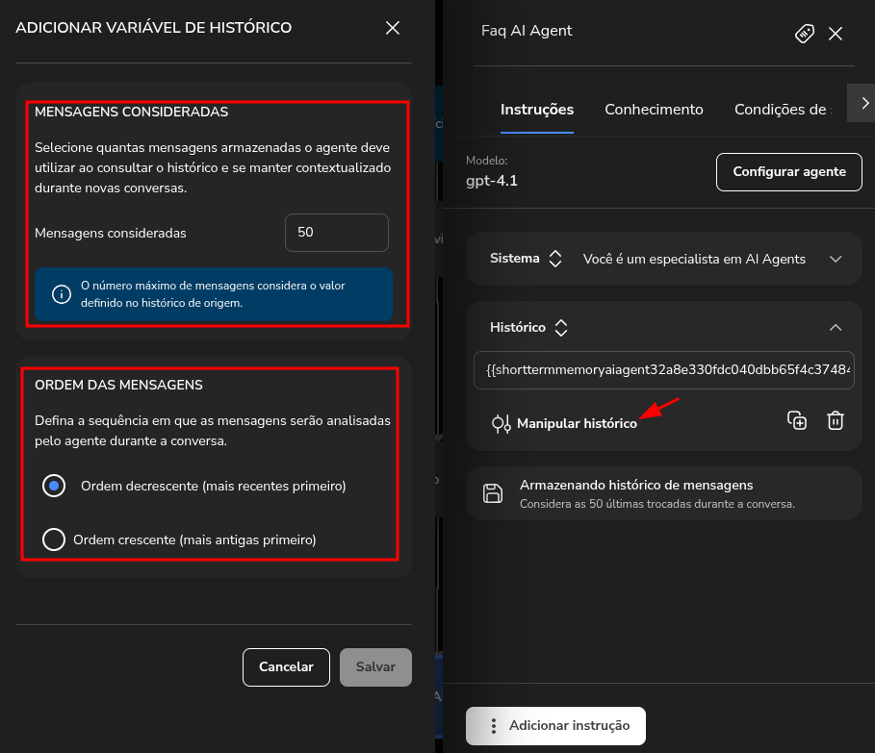This screenshot has height=753, width=875.
Task: Click the three-dot icon on Adicionar instrução
Action: [x=493, y=726]
